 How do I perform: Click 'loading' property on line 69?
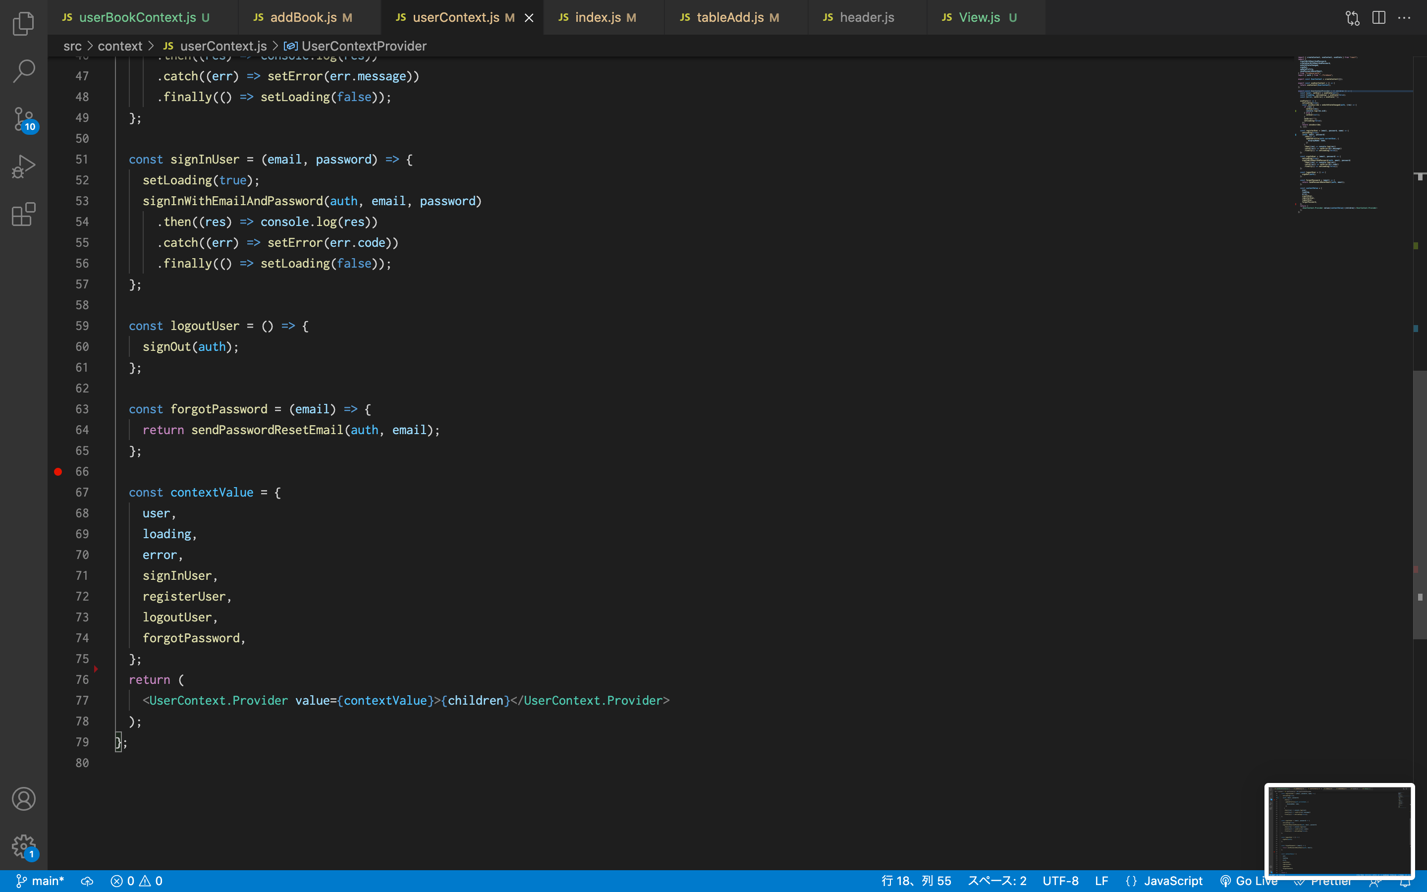pos(167,534)
